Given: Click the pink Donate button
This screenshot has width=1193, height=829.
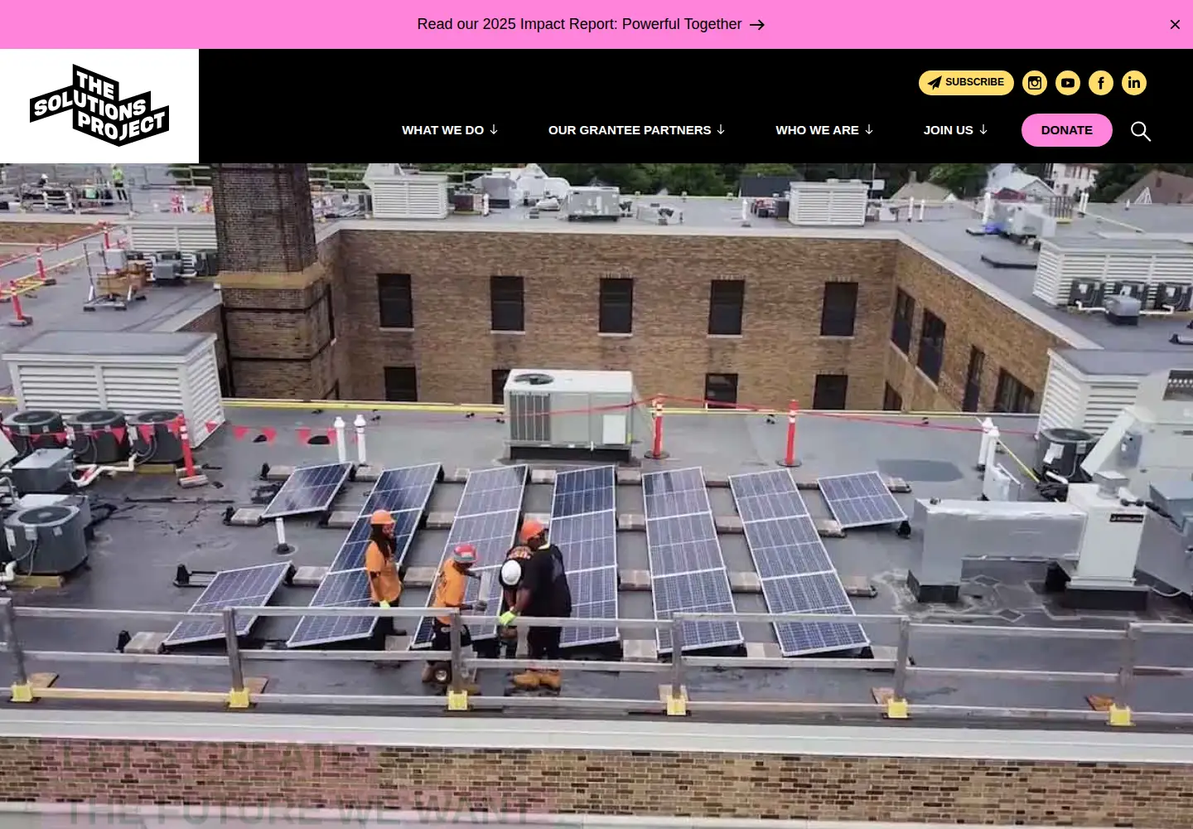Looking at the screenshot, I should (x=1067, y=130).
